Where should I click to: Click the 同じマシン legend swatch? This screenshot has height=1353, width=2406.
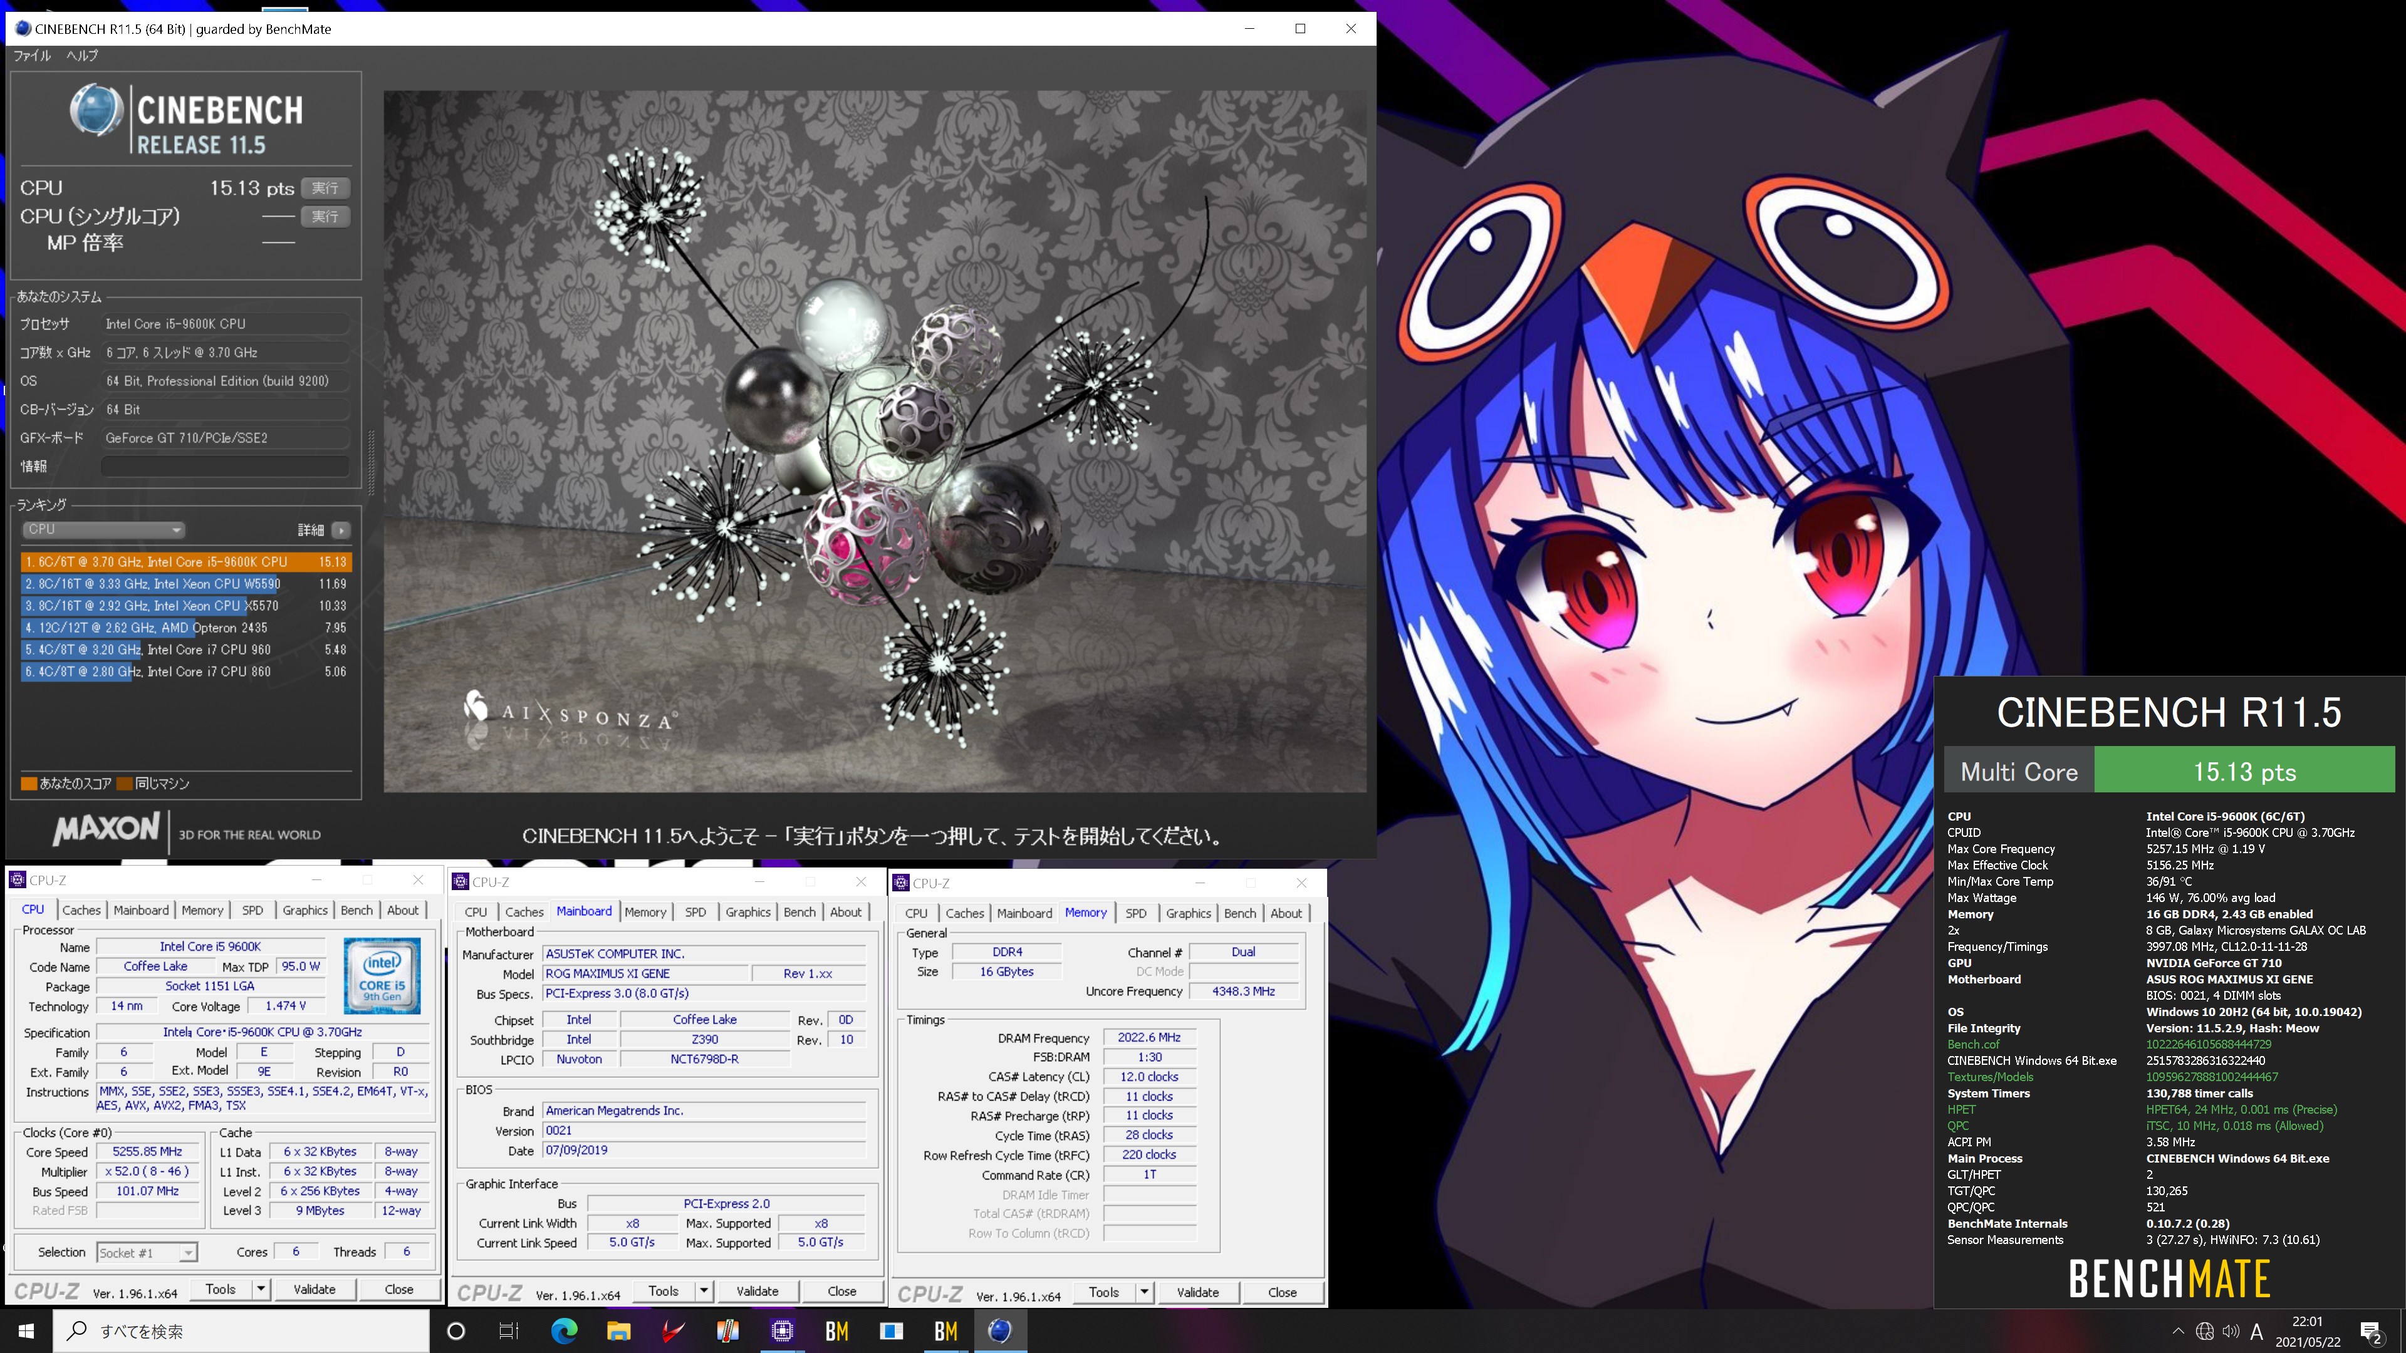click(x=125, y=784)
